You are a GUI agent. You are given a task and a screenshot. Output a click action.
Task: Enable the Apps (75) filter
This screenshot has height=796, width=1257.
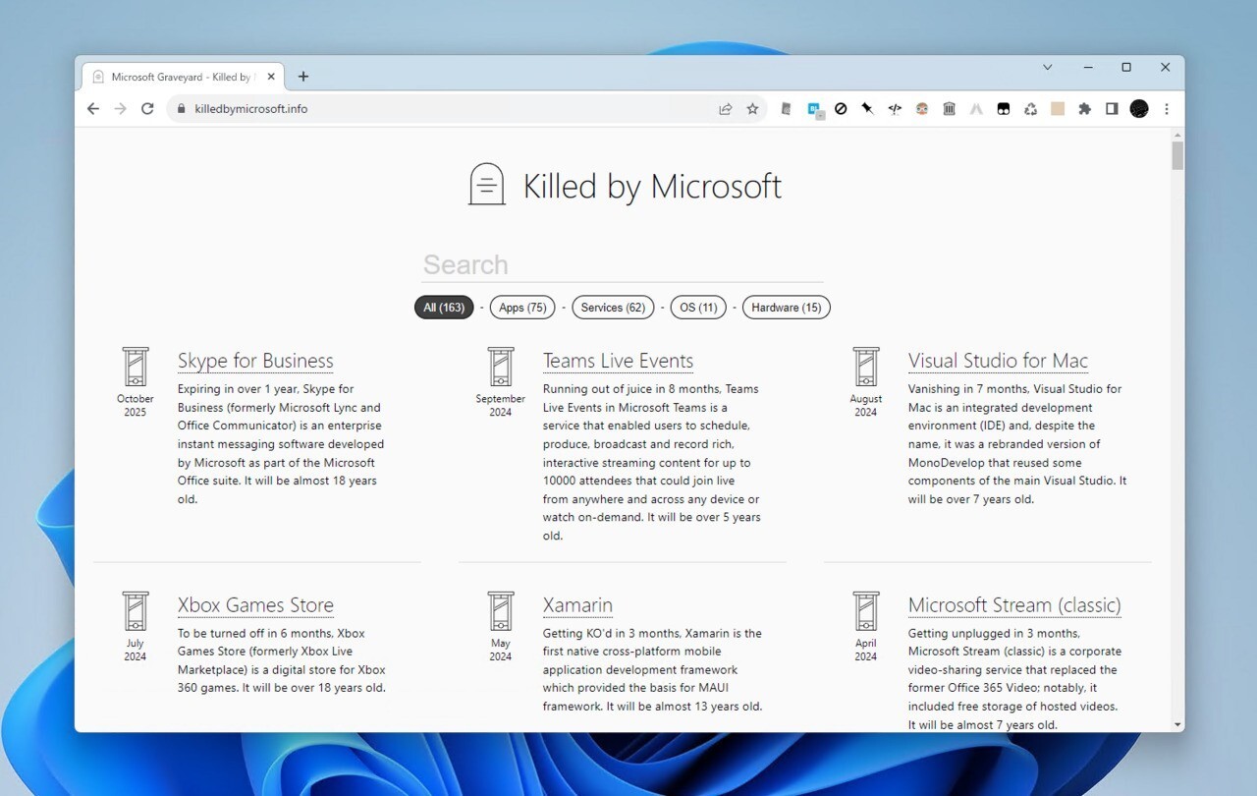tap(522, 307)
